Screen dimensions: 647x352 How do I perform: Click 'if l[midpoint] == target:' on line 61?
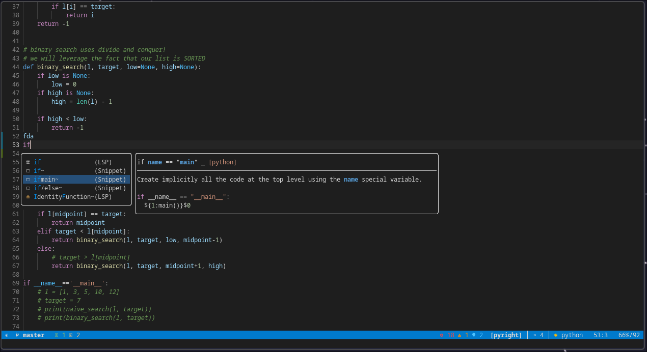point(82,214)
